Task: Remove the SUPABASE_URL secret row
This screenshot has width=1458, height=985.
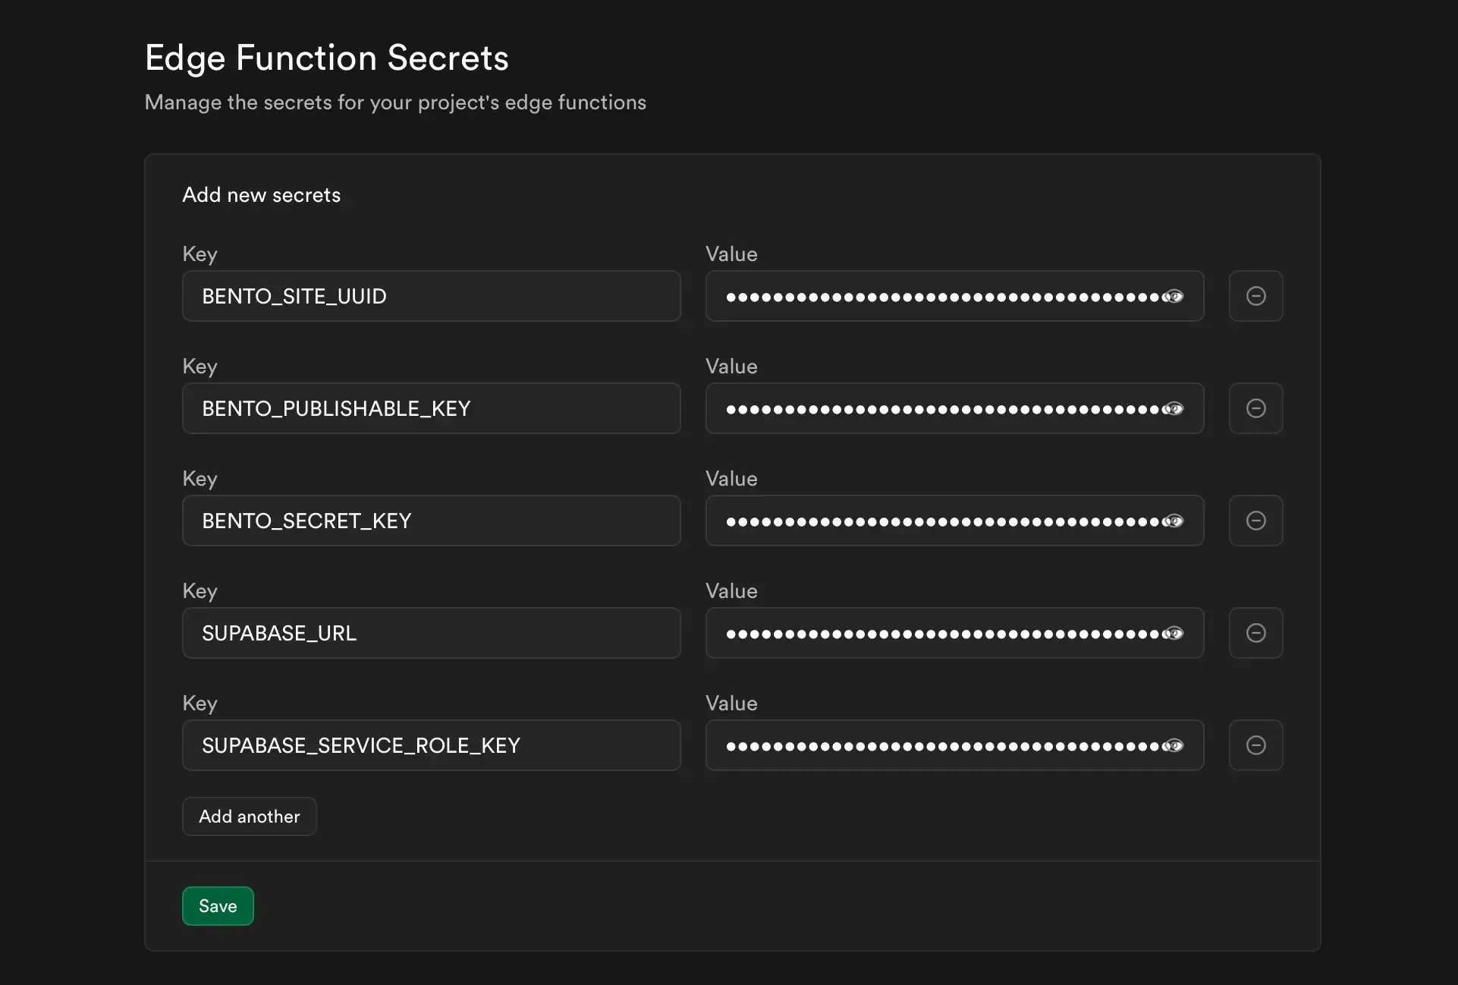Action: click(x=1255, y=633)
